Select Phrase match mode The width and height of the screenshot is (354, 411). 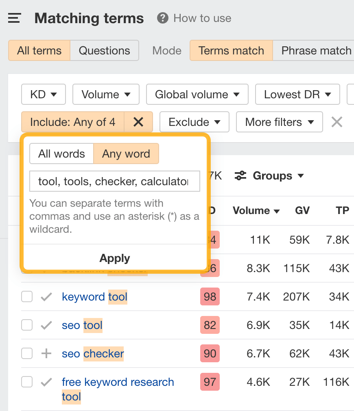315,50
